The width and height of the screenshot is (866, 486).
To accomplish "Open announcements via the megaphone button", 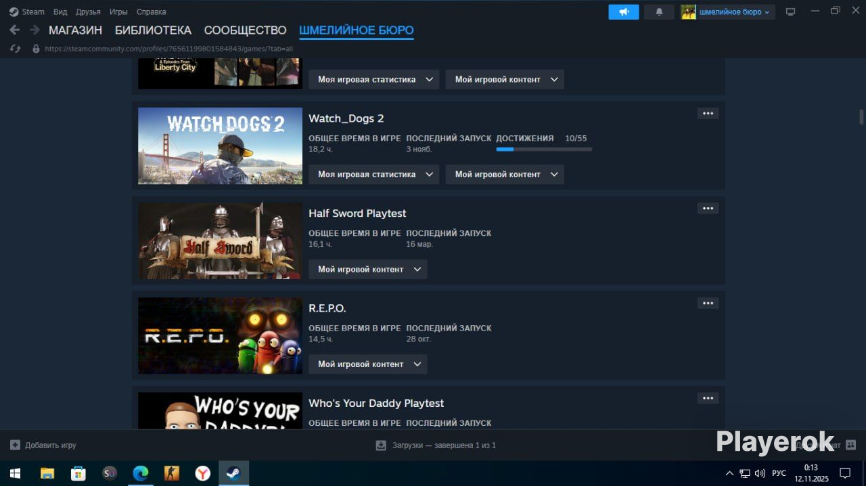I will pyautogui.click(x=624, y=11).
